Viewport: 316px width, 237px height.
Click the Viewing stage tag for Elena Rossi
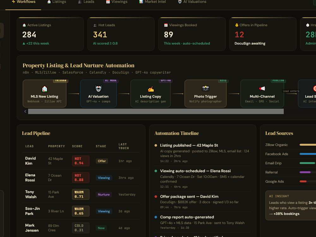104,178
